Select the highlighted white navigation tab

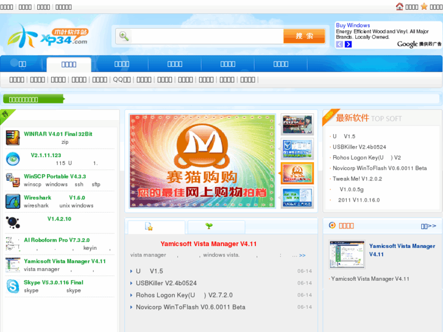(69, 65)
